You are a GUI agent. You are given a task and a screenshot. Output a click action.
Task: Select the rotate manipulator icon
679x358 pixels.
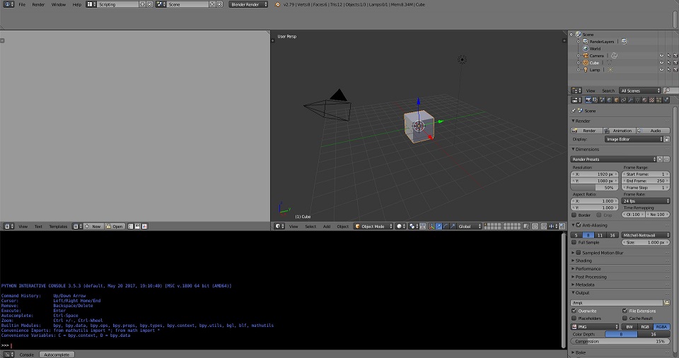point(446,226)
